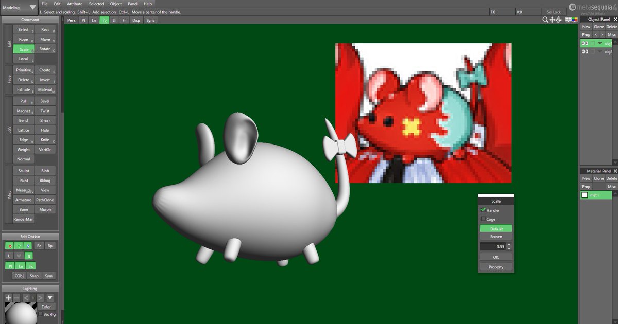The image size is (618, 324).
Task: Open the Misc menu in Object Panel
Action: pos(612,35)
